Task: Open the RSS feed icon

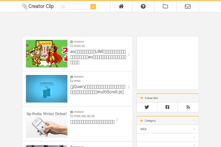Action: [188, 107]
